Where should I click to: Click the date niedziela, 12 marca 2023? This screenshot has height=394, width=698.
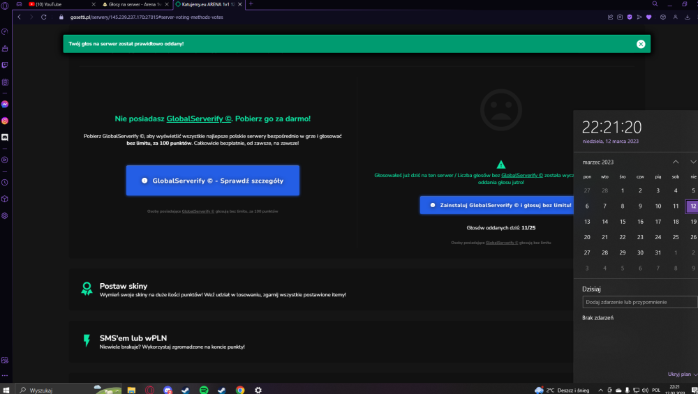(610, 141)
